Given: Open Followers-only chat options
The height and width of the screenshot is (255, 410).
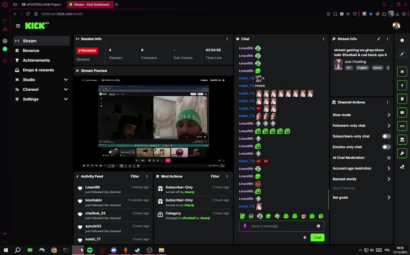Looking at the screenshot, I should pyautogui.click(x=361, y=125).
